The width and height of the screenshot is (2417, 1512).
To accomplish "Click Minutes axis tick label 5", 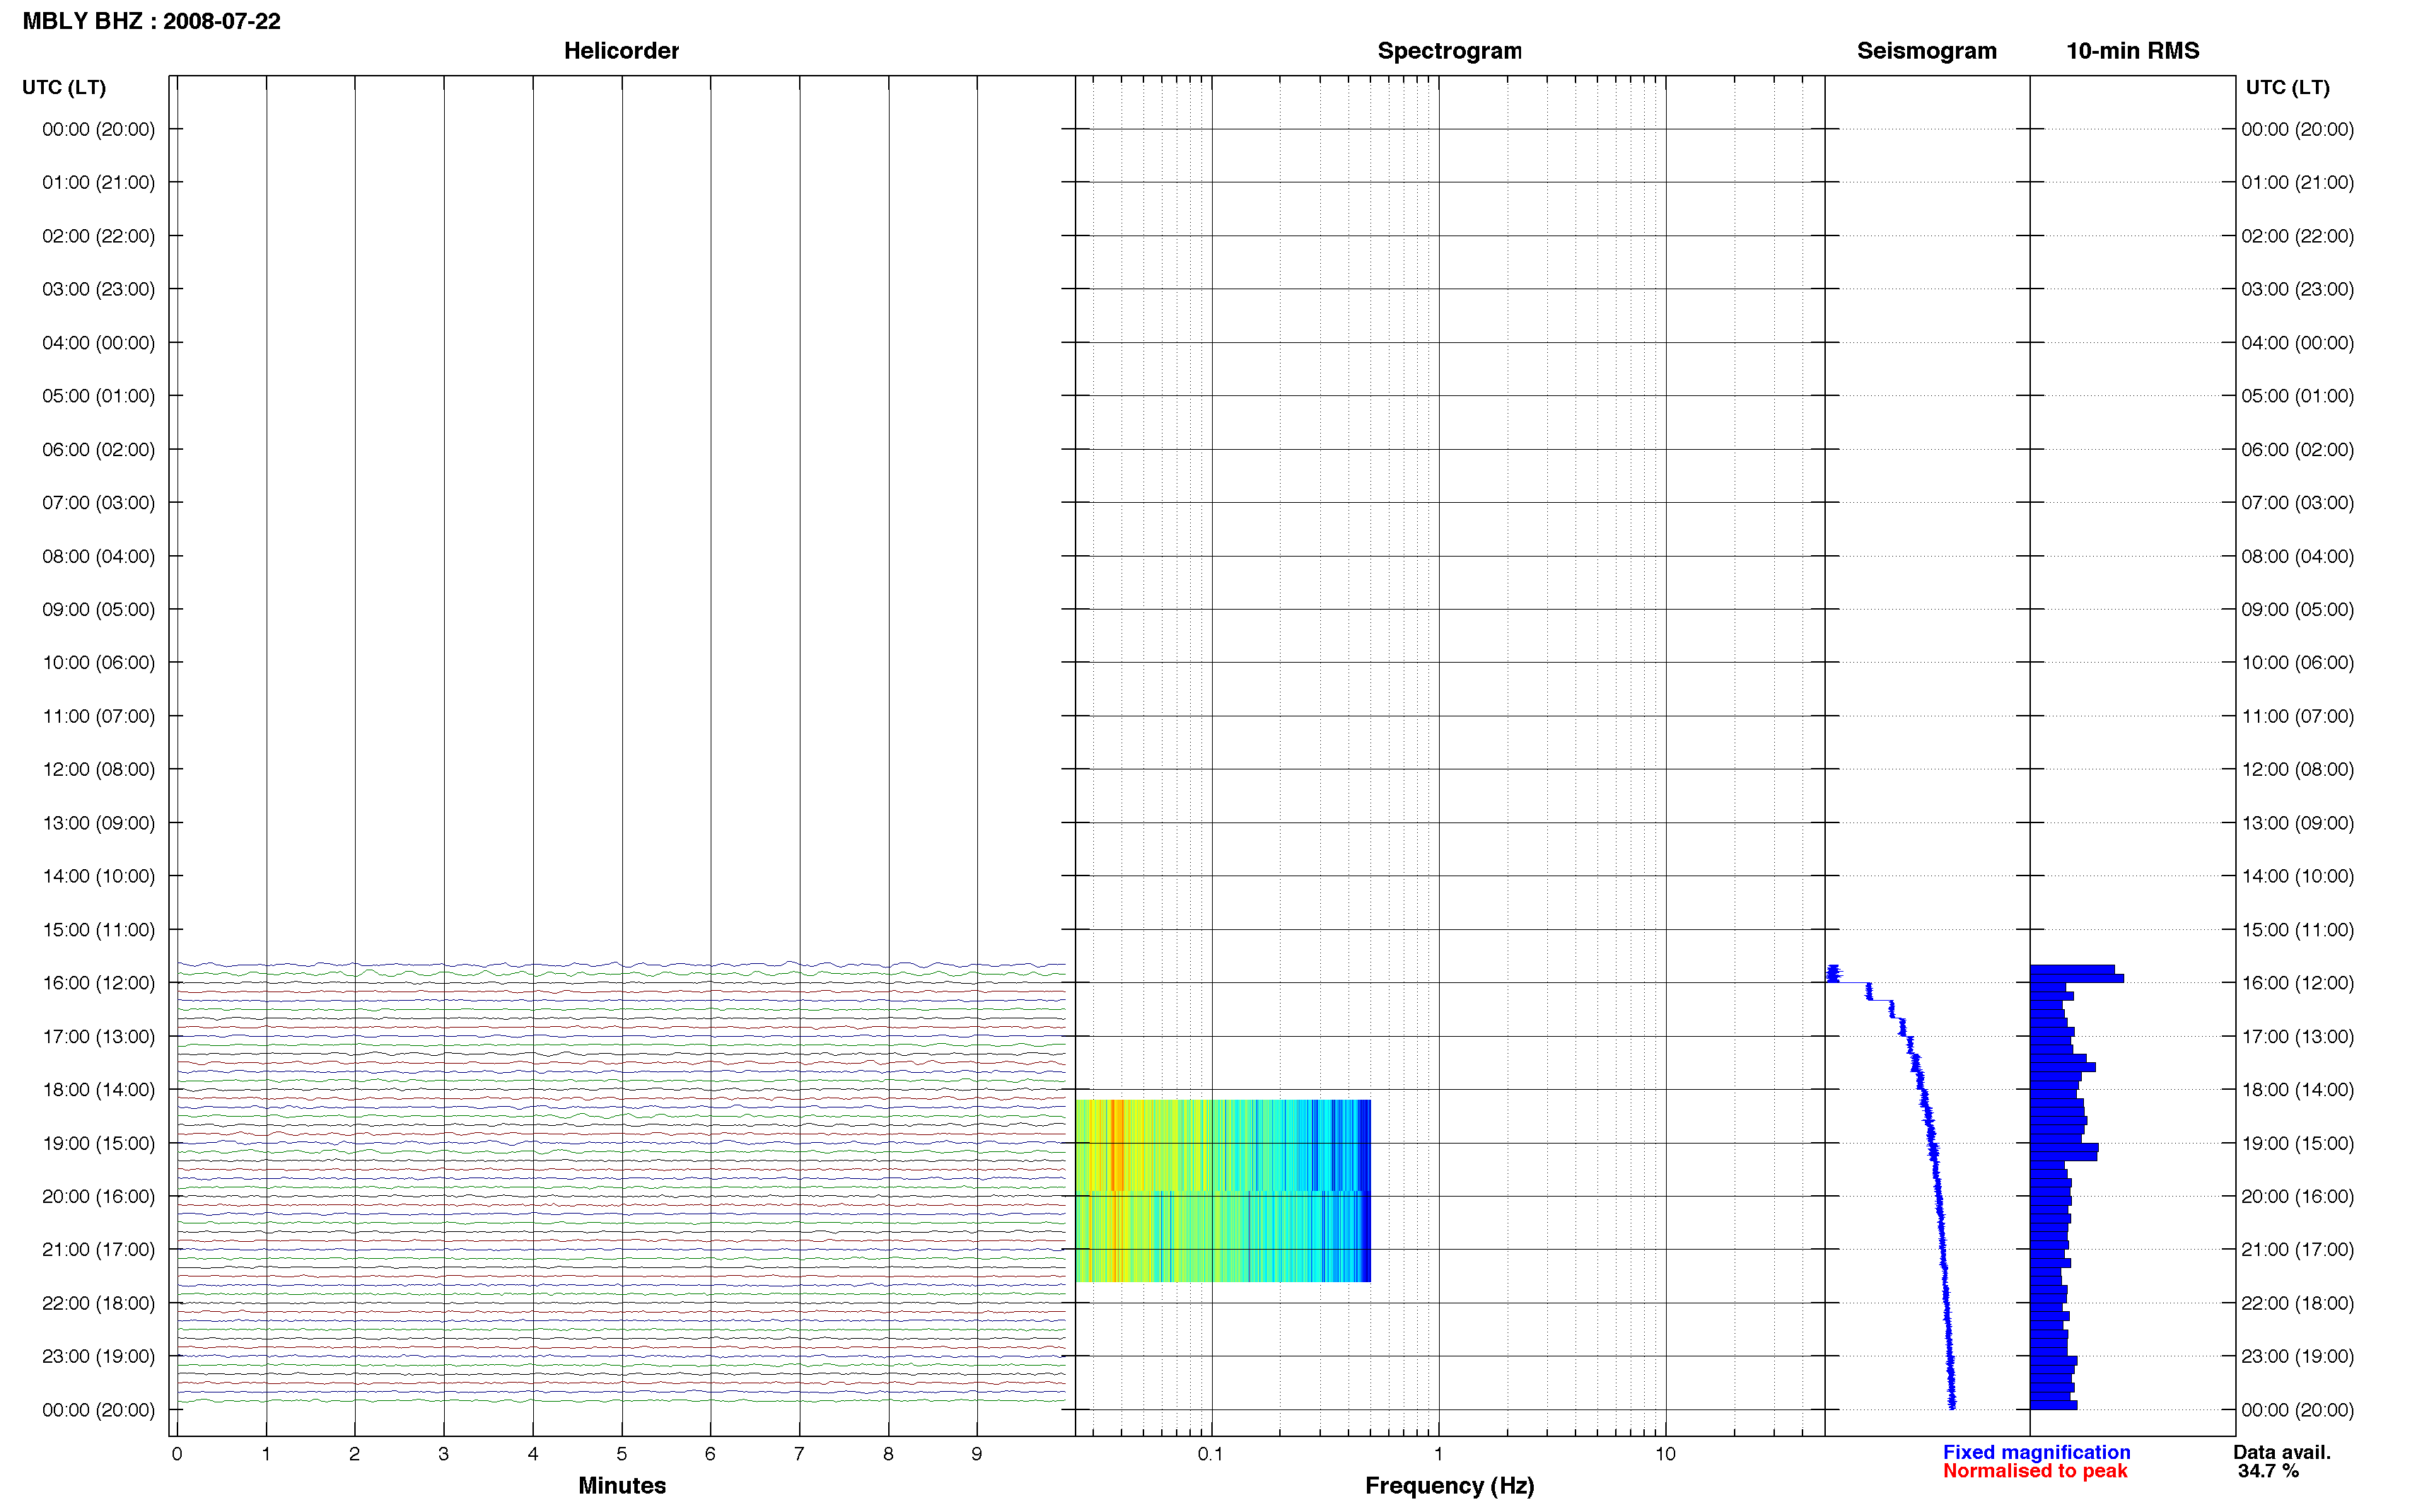I will (x=622, y=1454).
